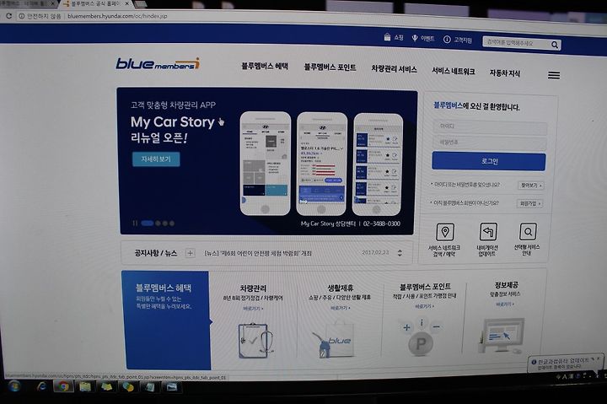Click the 로그인 button
The height and width of the screenshot is (404, 607).
[x=488, y=161]
